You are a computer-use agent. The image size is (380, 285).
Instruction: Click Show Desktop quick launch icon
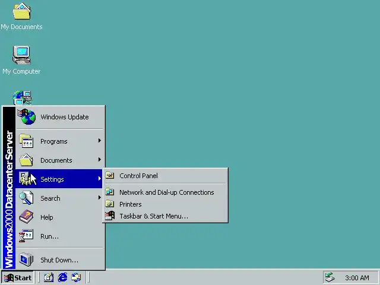[49, 277]
